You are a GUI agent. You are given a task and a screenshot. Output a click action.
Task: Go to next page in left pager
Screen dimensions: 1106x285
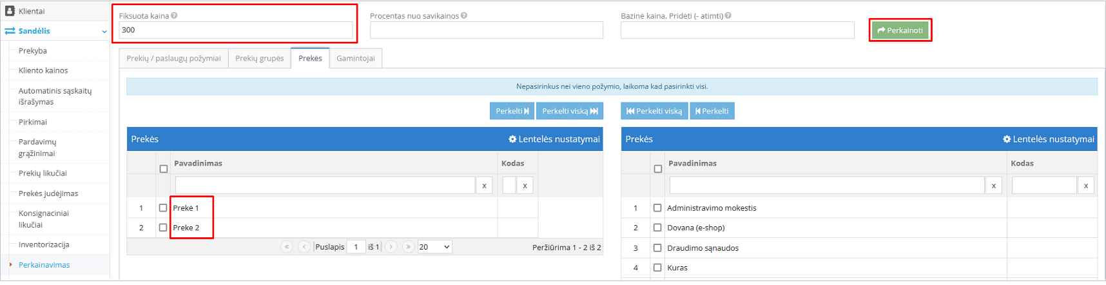click(391, 247)
